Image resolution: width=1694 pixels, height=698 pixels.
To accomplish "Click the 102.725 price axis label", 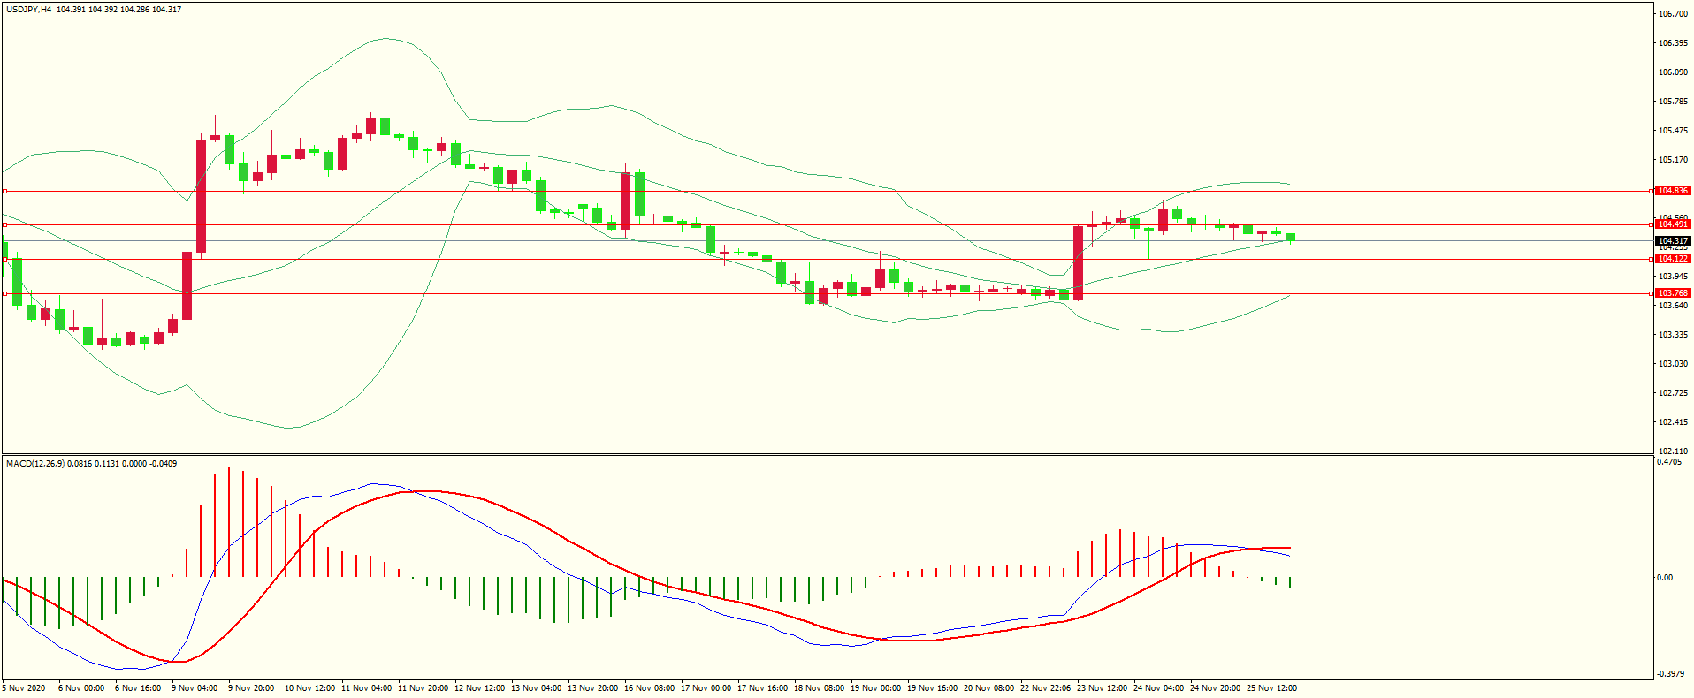I will tap(1674, 393).
